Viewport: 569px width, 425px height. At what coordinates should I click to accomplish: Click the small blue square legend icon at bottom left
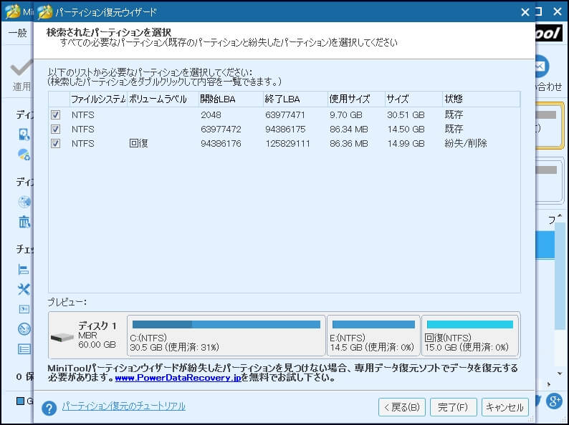pyautogui.click(x=20, y=401)
